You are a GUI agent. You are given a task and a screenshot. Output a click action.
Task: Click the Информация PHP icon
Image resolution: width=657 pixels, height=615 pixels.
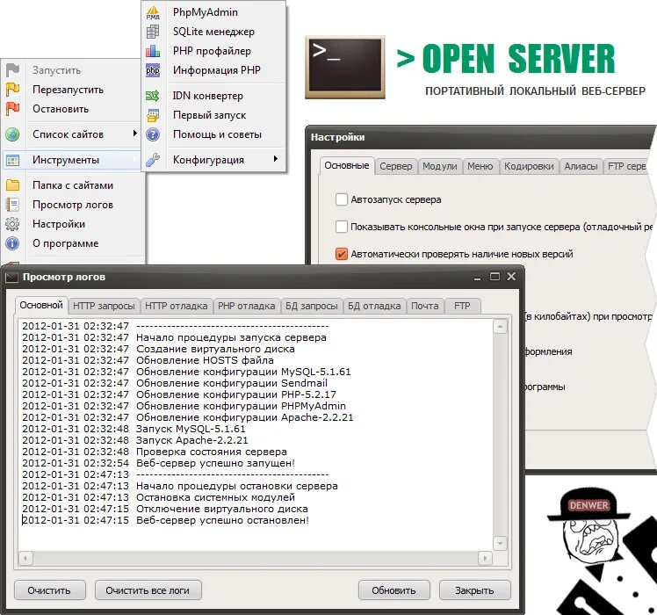click(x=153, y=70)
